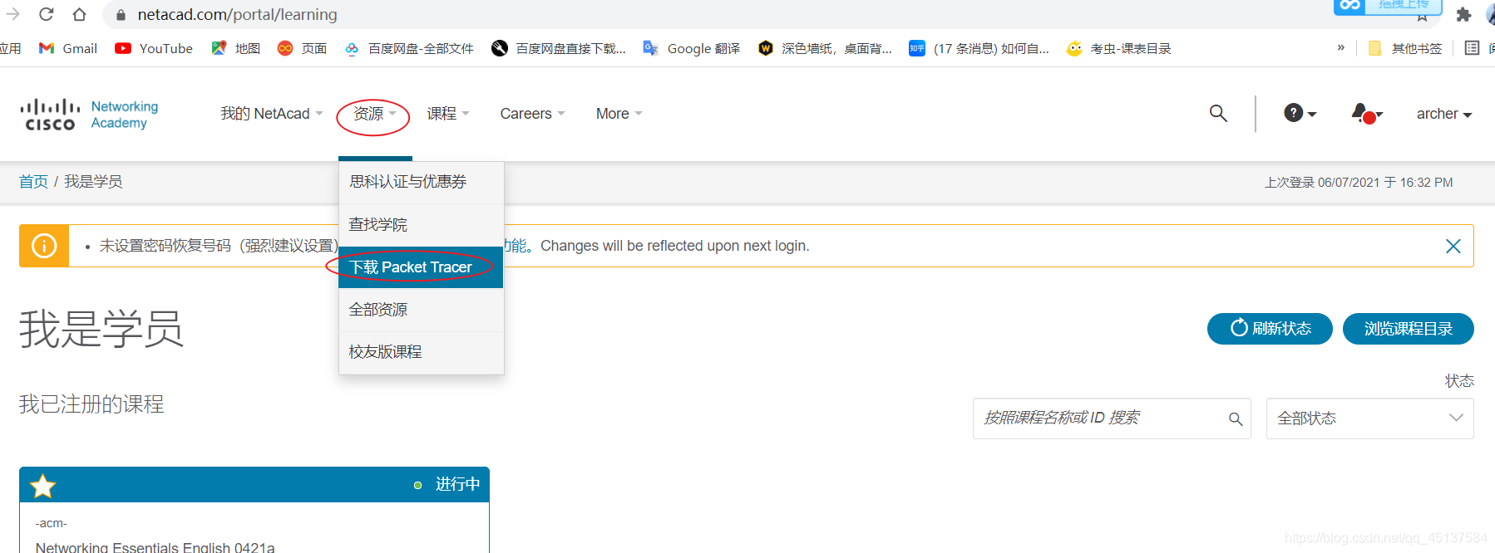
Task: Click the 浏览课程目录 button
Action: click(1408, 329)
